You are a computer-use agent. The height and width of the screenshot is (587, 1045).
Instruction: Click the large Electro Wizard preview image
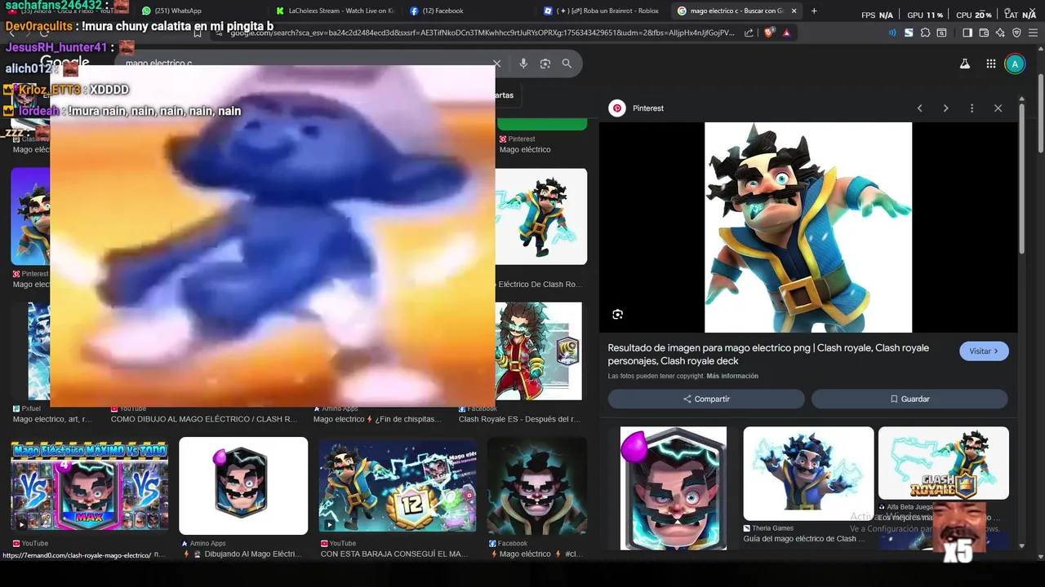coord(808,227)
